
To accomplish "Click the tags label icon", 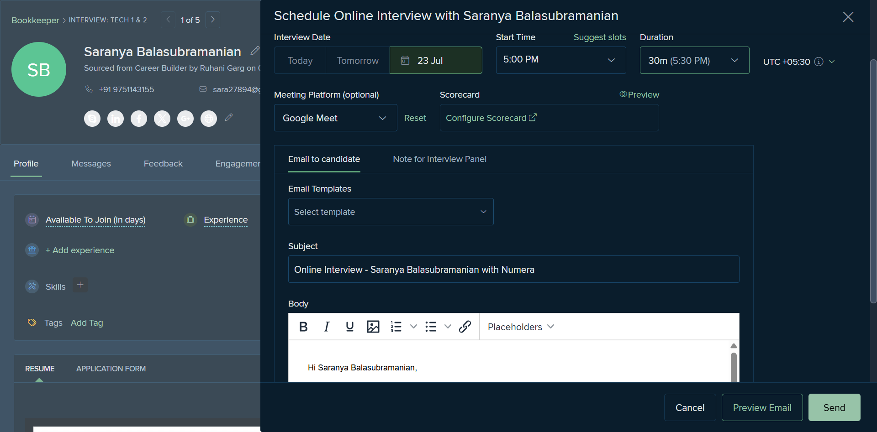I will point(32,323).
